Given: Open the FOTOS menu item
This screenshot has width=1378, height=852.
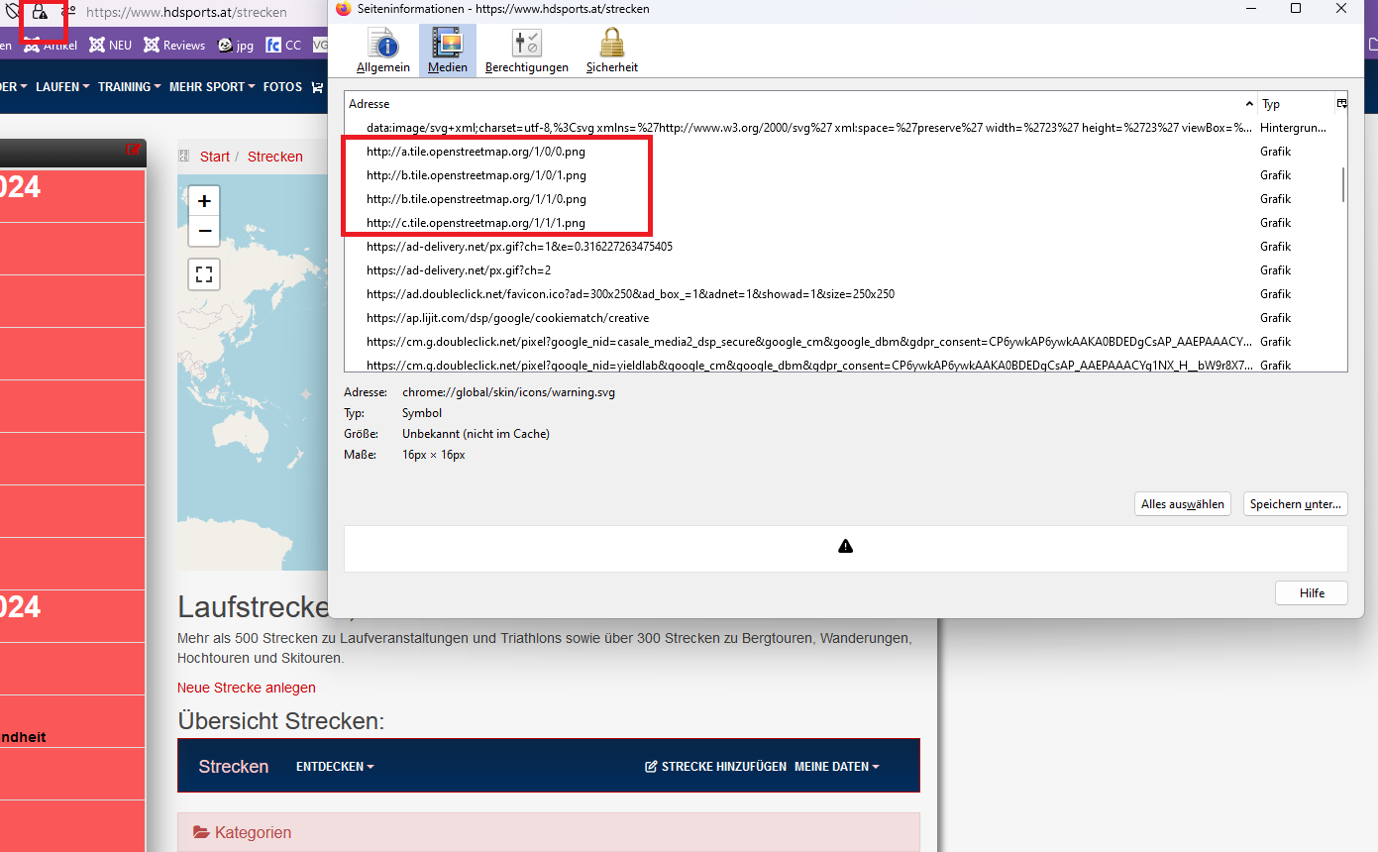Looking at the screenshot, I should (282, 87).
